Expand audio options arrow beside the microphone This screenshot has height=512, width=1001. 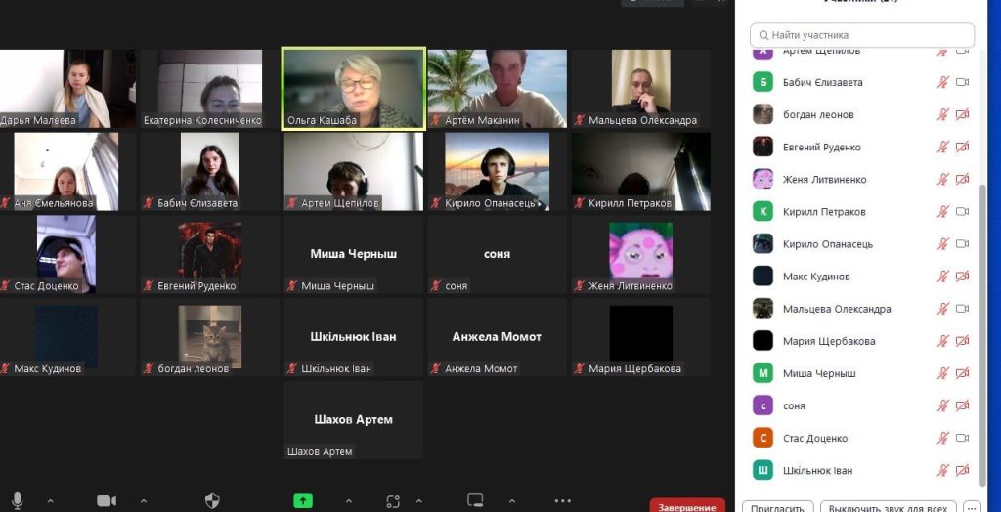pyautogui.click(x=51, y=501)
